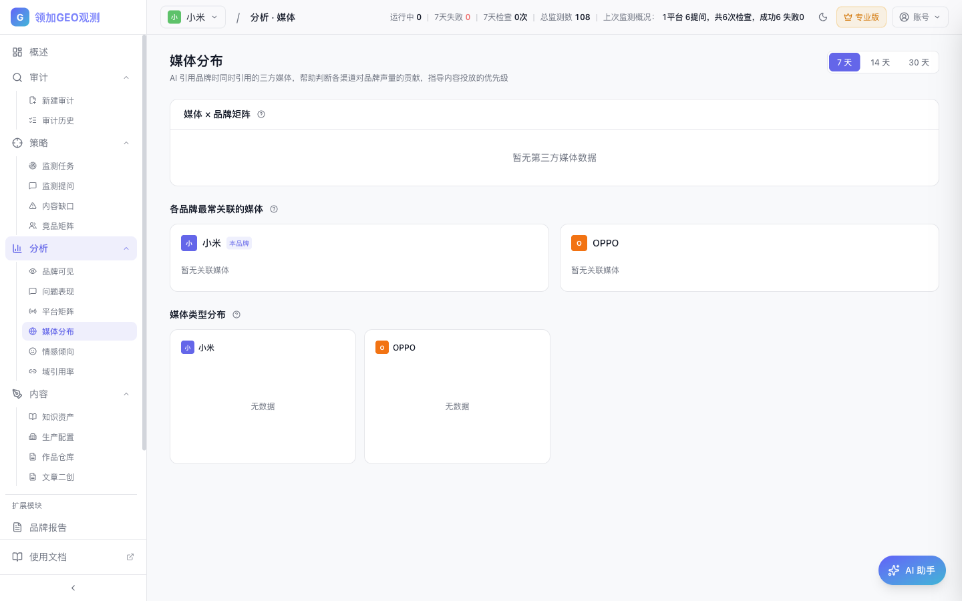Click the help icon next to 媒体类型分布
The image size is (962, 601).
tap(236, 315)
